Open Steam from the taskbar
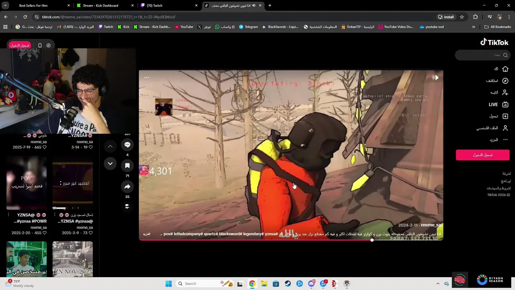Viewport: 515px width, 290px height. 288,284
